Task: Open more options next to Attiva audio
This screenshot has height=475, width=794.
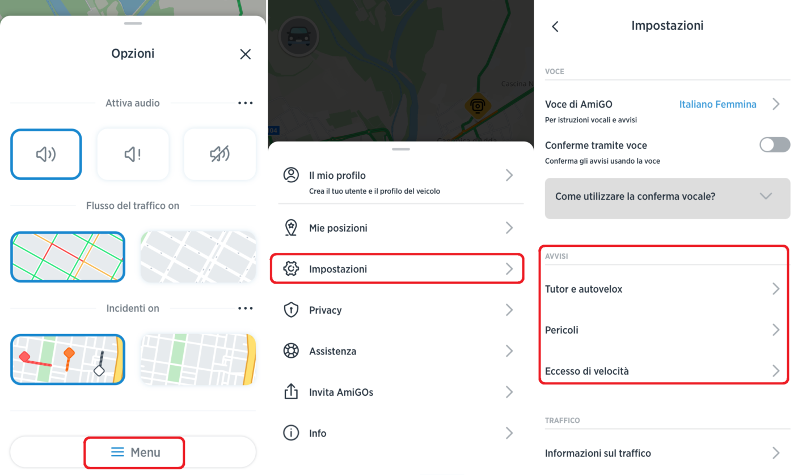Action: pos(245,103)
